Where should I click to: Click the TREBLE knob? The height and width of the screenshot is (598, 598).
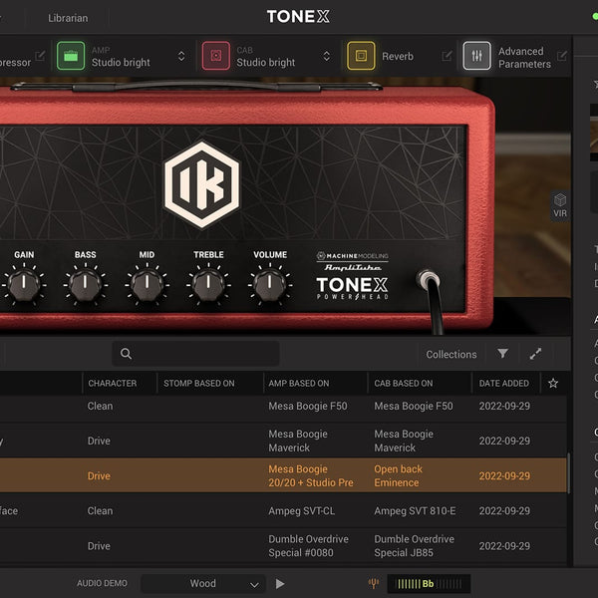(208, 284)
